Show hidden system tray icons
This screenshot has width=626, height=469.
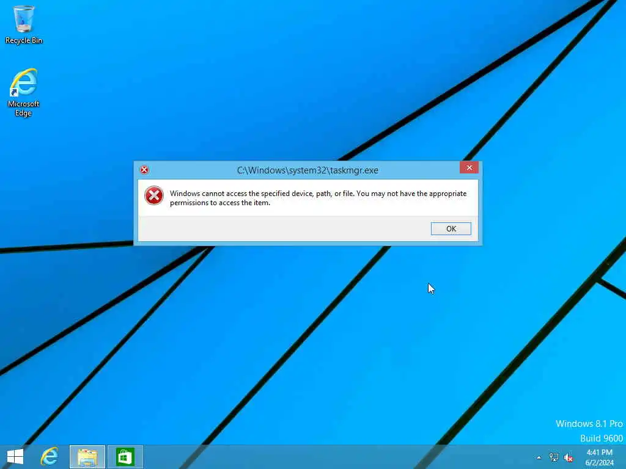click(539, 457)
